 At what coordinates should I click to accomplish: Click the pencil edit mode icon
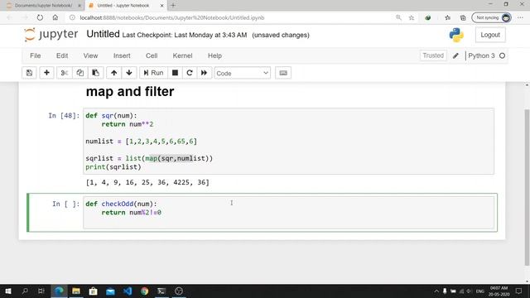coord(455,55)
